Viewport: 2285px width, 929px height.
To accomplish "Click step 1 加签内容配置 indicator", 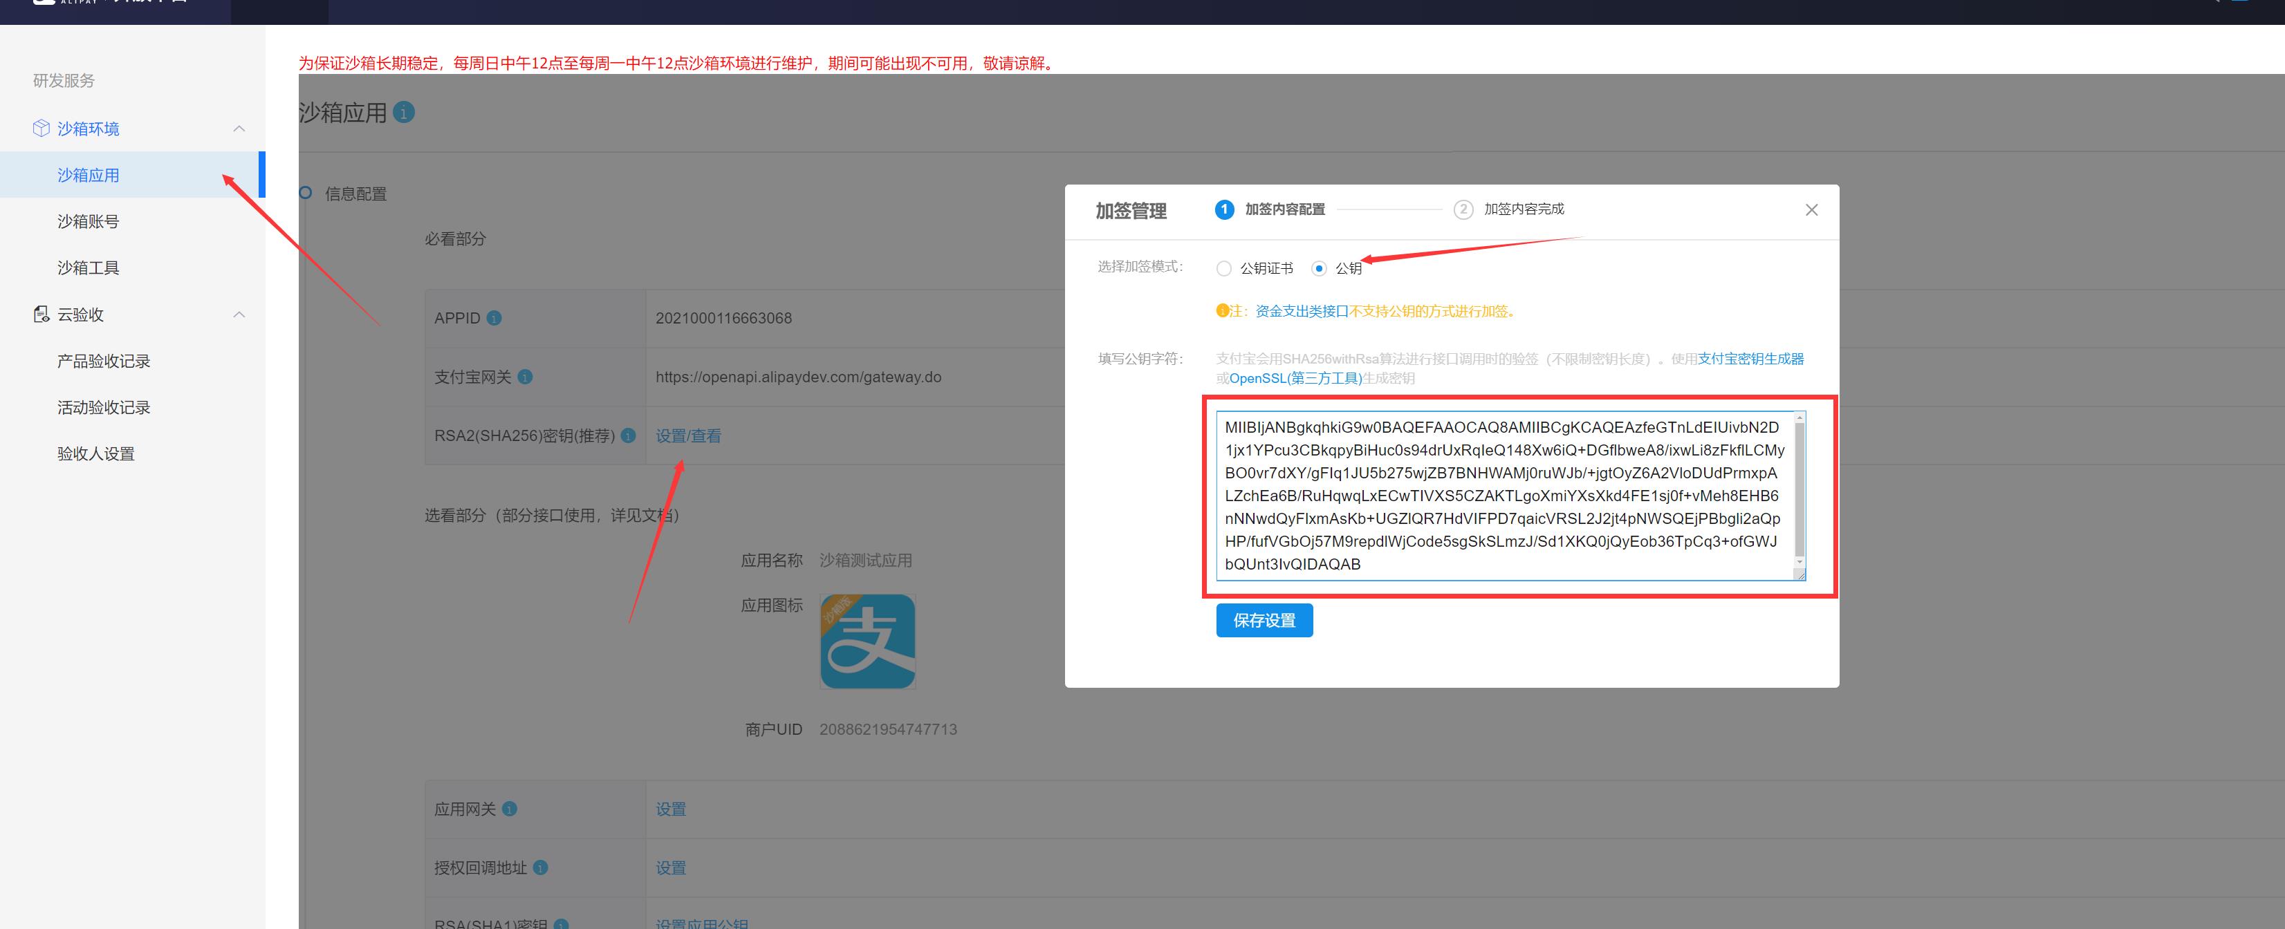I will (x=1269, y=209).
